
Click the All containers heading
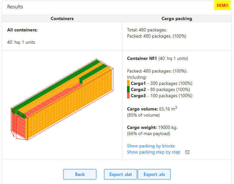pos(22,30)
